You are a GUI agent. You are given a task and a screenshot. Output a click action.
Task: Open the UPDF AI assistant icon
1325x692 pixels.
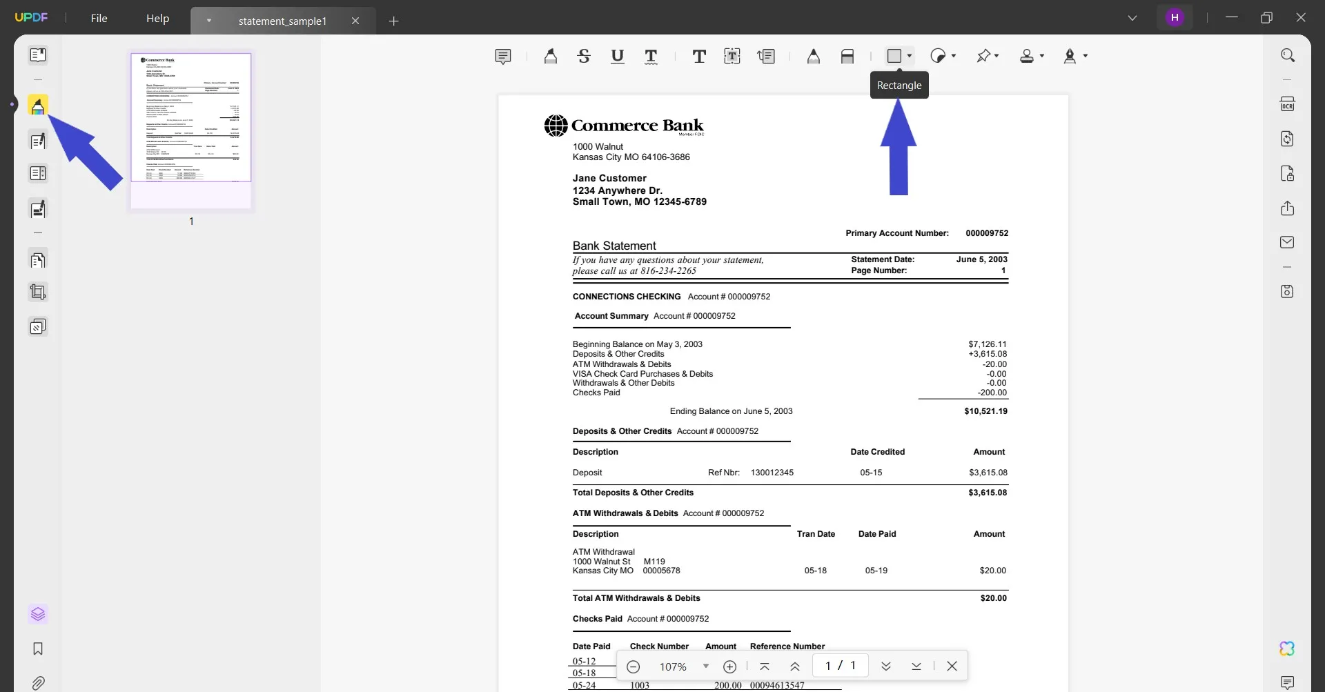pyautogui.click(x=1288, y=649)
